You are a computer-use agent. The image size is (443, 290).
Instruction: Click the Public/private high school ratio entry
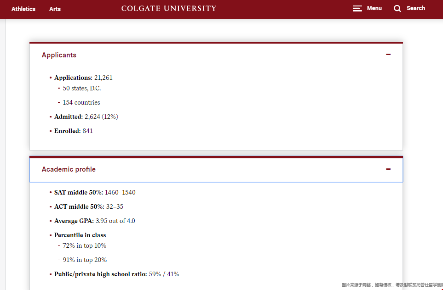(116, 274)
